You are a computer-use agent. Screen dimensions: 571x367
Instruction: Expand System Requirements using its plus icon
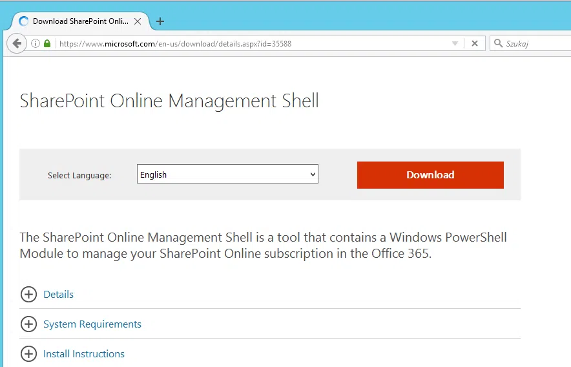pyautogui.click(x=28, y=324)
